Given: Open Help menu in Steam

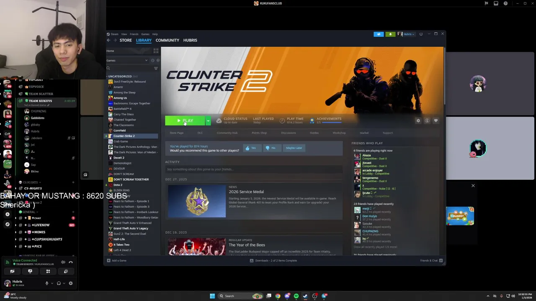Looking at the screenshot, I should point(155,34).
